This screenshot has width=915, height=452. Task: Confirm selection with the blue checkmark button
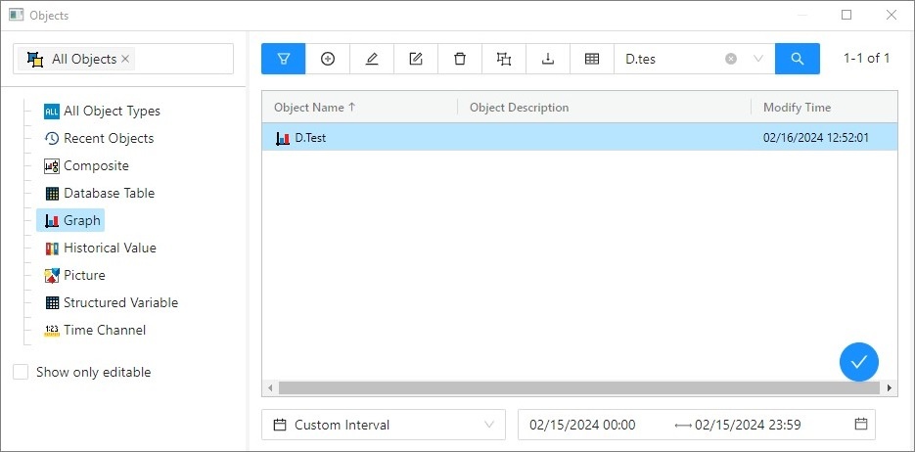point(858,362)
